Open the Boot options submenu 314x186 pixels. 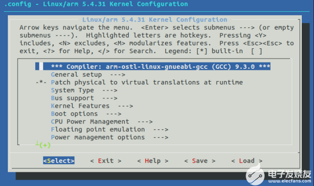click(x=86, y=114)
